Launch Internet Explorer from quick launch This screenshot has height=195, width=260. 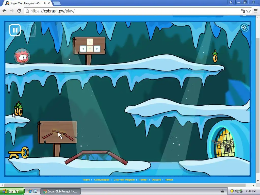30,191
